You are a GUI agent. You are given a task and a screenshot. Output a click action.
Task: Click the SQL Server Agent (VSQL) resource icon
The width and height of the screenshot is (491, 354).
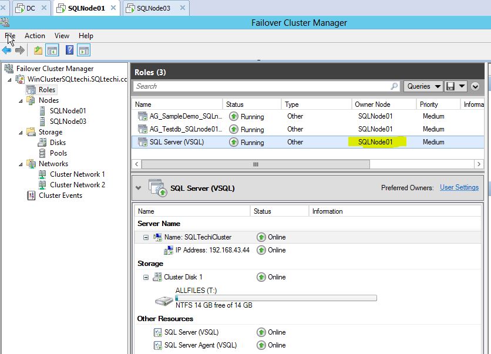[157, 345]
